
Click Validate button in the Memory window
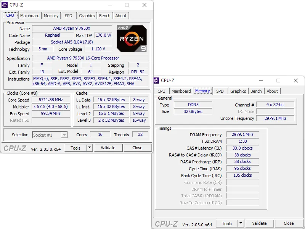pos(259,223)
